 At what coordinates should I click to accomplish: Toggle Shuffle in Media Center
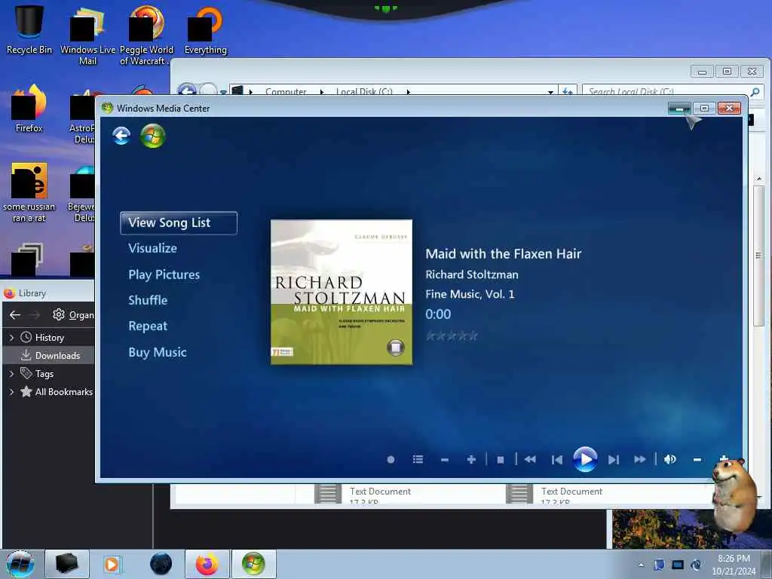pos(148,300)
